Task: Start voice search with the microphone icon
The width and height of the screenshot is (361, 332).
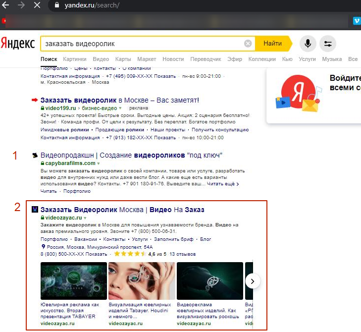Action: 308,44
